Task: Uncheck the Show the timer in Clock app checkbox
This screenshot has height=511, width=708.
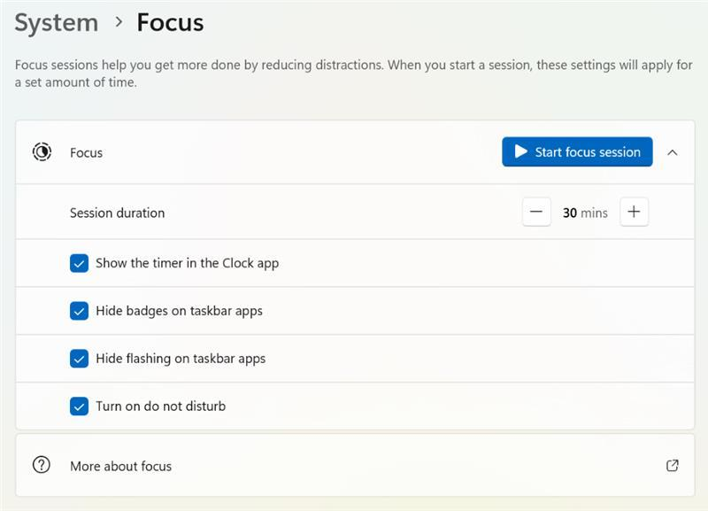Action: point(80,263)
